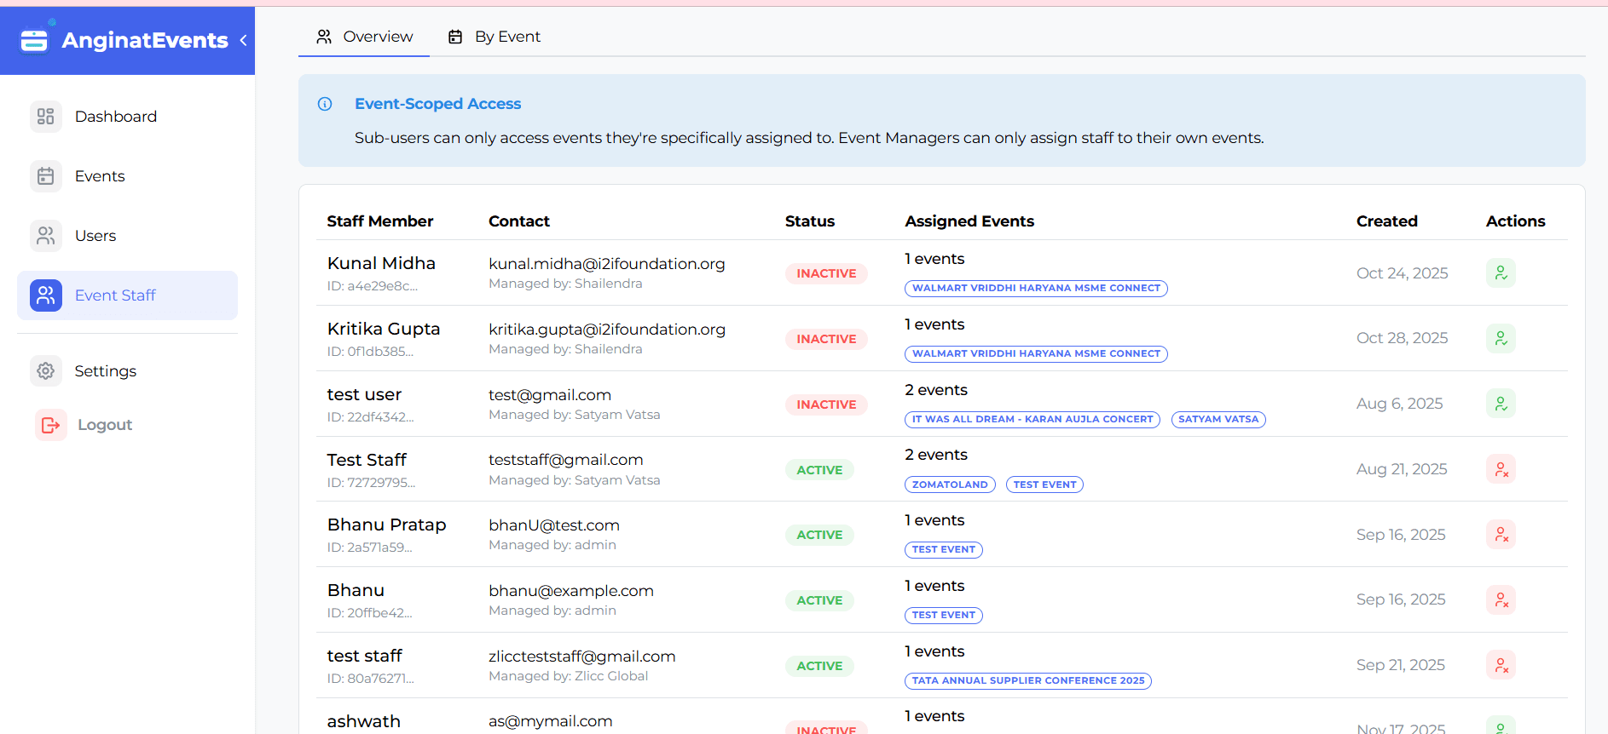Click the AnginatEvents logo icon
1608x734 pixels.
(35, 40)
